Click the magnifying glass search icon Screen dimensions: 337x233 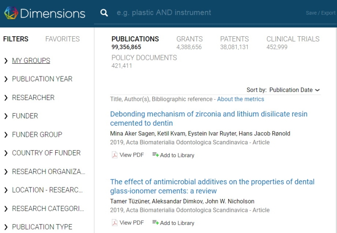pos(104,13)
